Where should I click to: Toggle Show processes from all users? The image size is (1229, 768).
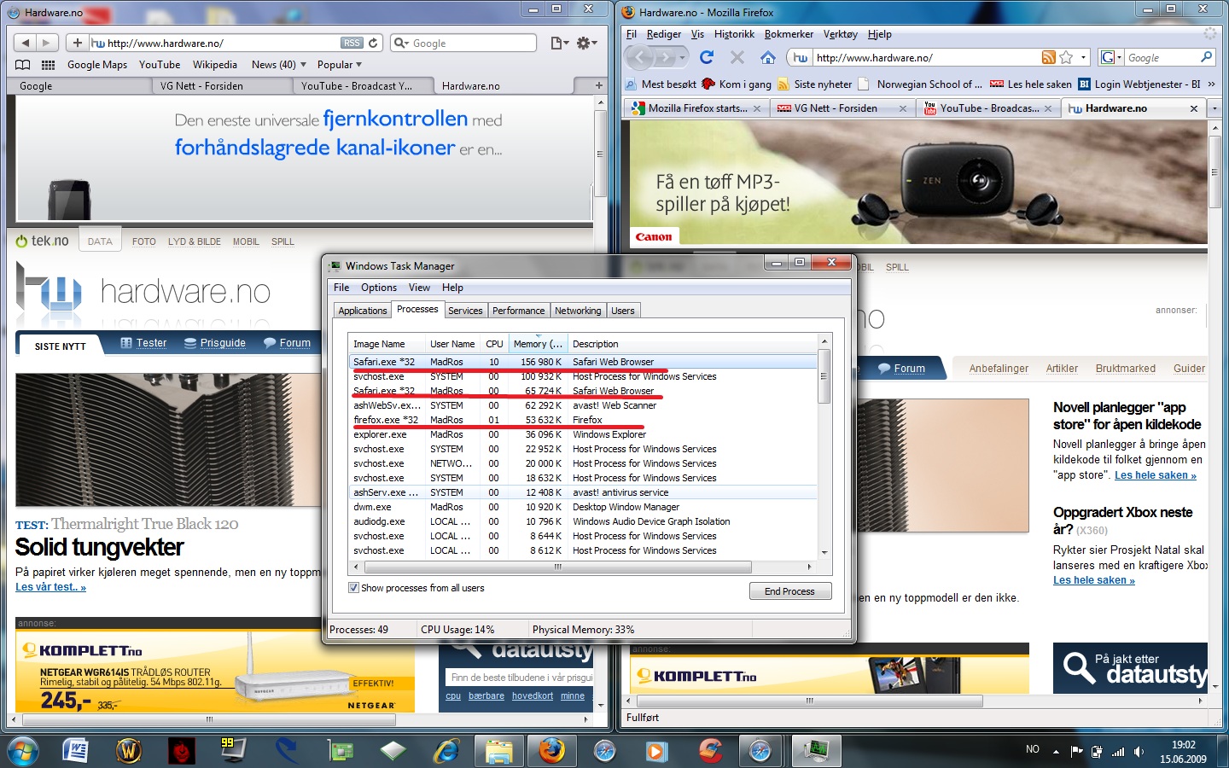pos(353,588)
